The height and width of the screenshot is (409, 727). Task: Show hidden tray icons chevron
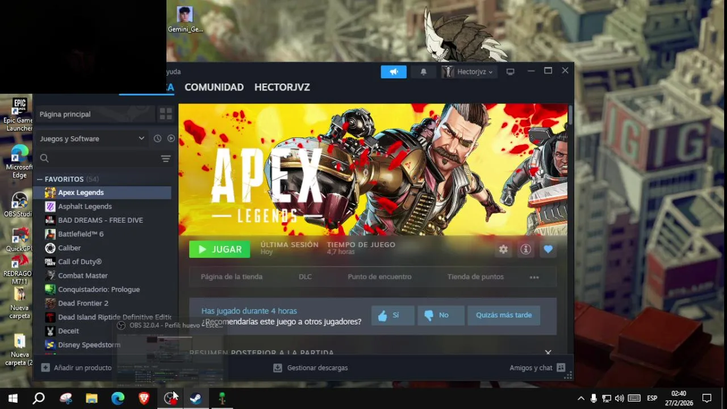(x=581, y=398)
